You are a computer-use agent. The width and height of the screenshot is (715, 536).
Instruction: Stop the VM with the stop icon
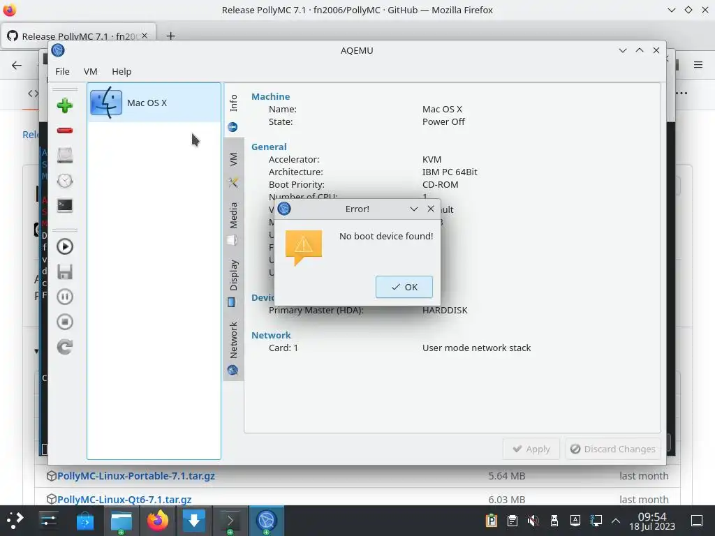tap(65, 322)
